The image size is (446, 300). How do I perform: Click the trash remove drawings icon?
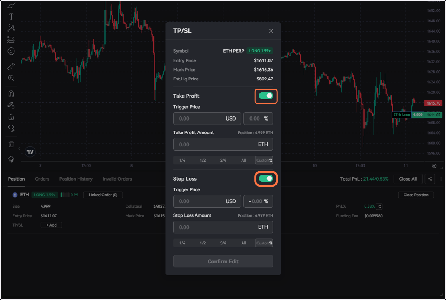click(x=11, y=144)
